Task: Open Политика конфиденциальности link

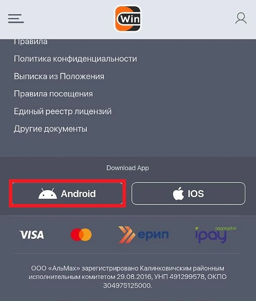Action: tap(75, 59)
